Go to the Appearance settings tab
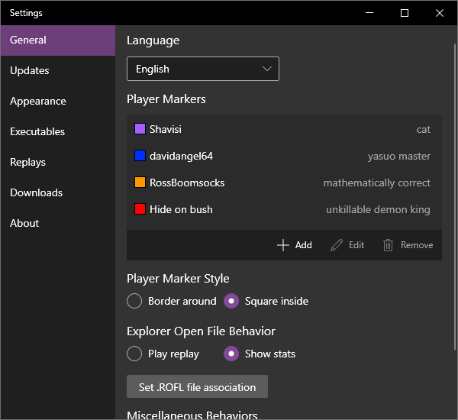 (58, 101)
